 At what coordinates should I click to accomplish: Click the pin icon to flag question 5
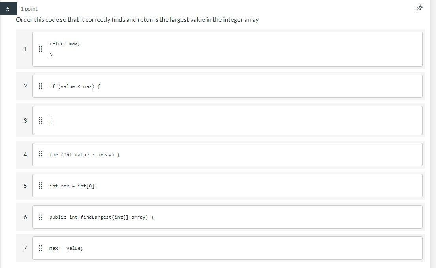(419, 8)
